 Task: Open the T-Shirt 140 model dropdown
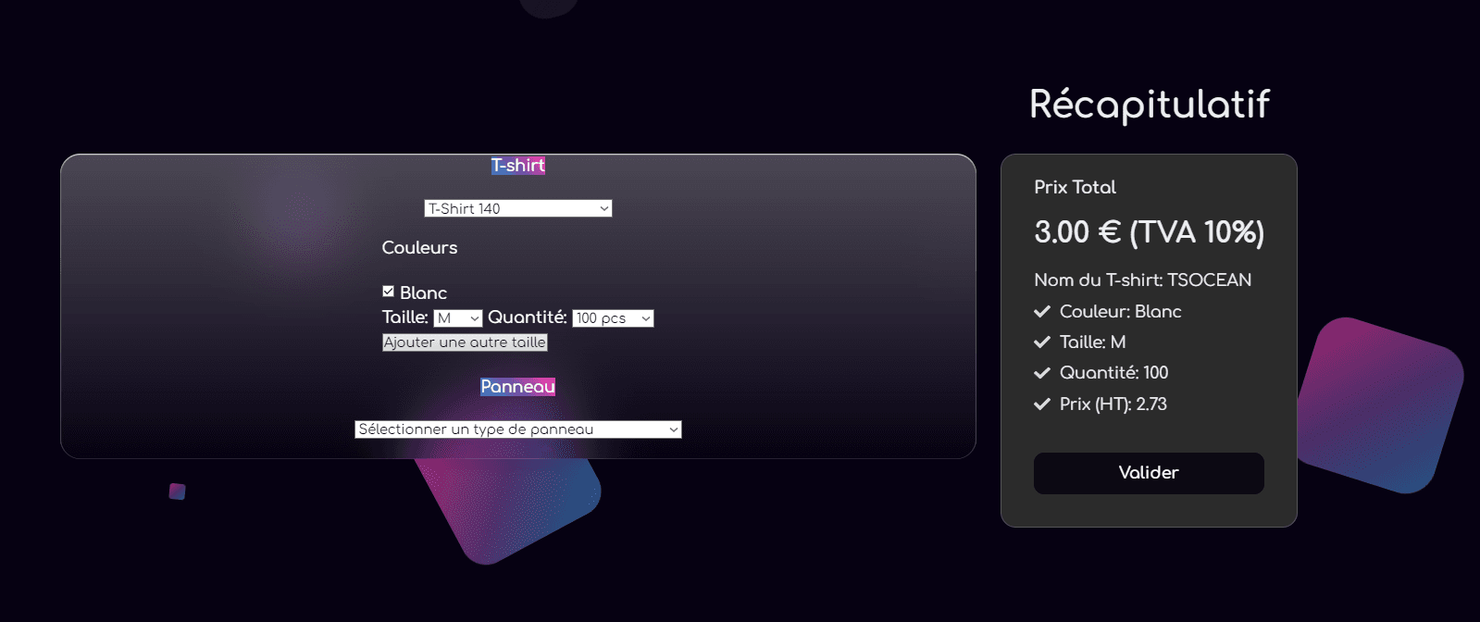(x=518, y=208)
